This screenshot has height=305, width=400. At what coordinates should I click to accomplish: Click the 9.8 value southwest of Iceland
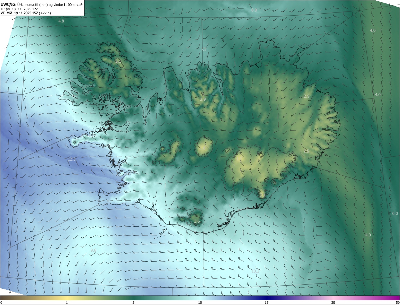click(x=93, y=250)
